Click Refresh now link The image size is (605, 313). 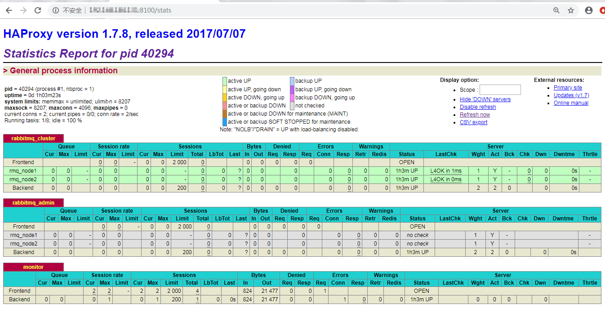click(x=475, y=115)
